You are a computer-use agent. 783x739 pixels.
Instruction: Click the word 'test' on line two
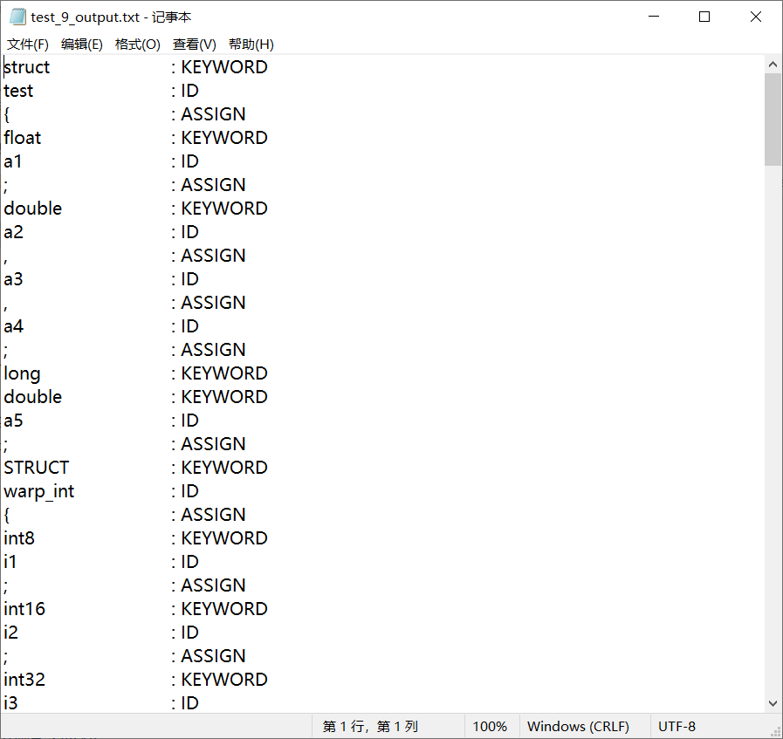[18, 91]
